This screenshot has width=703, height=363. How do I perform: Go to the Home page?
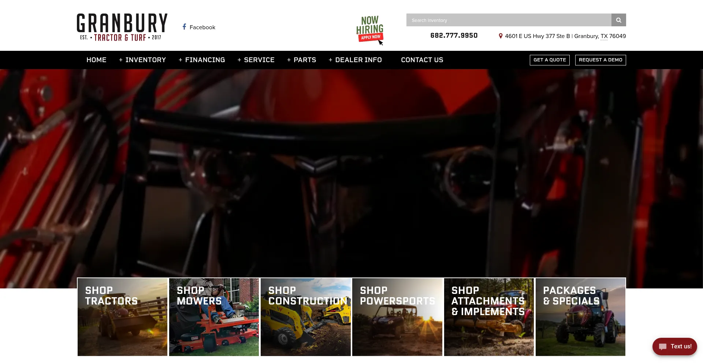coord(96,60)
